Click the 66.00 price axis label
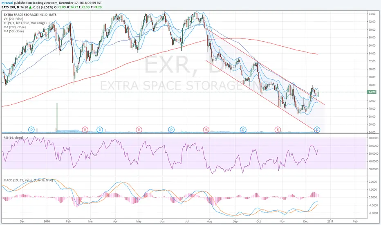The width and height of the screenshot is (381, 225). [x=372, y=124]
